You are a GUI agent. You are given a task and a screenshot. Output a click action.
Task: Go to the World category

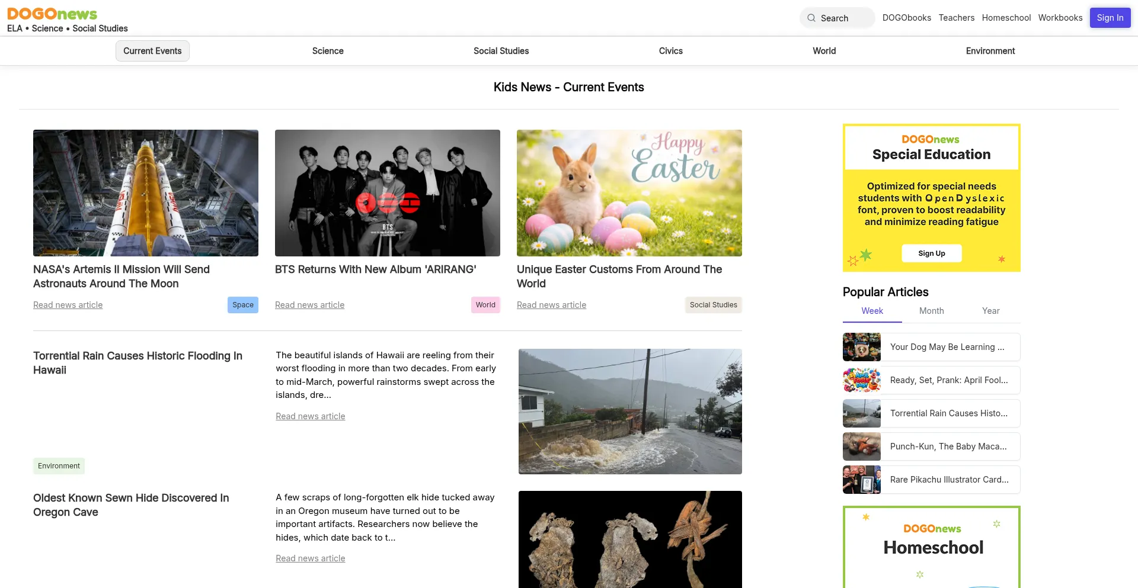coord(824,51)
